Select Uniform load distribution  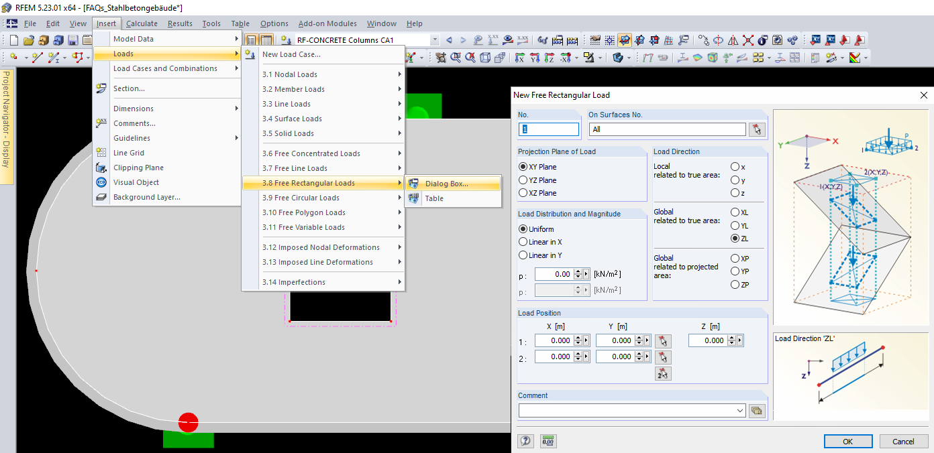(523, 229)
